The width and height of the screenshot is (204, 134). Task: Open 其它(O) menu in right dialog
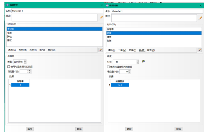151,50
